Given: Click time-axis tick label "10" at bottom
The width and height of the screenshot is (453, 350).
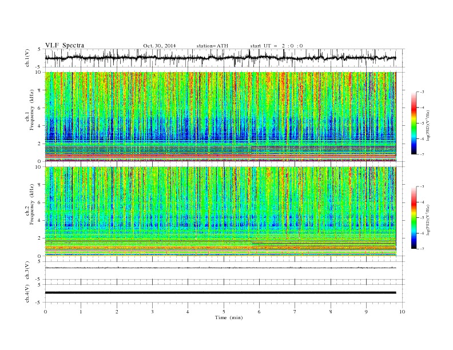Looking at the screenshot, I should coord(402,312).
